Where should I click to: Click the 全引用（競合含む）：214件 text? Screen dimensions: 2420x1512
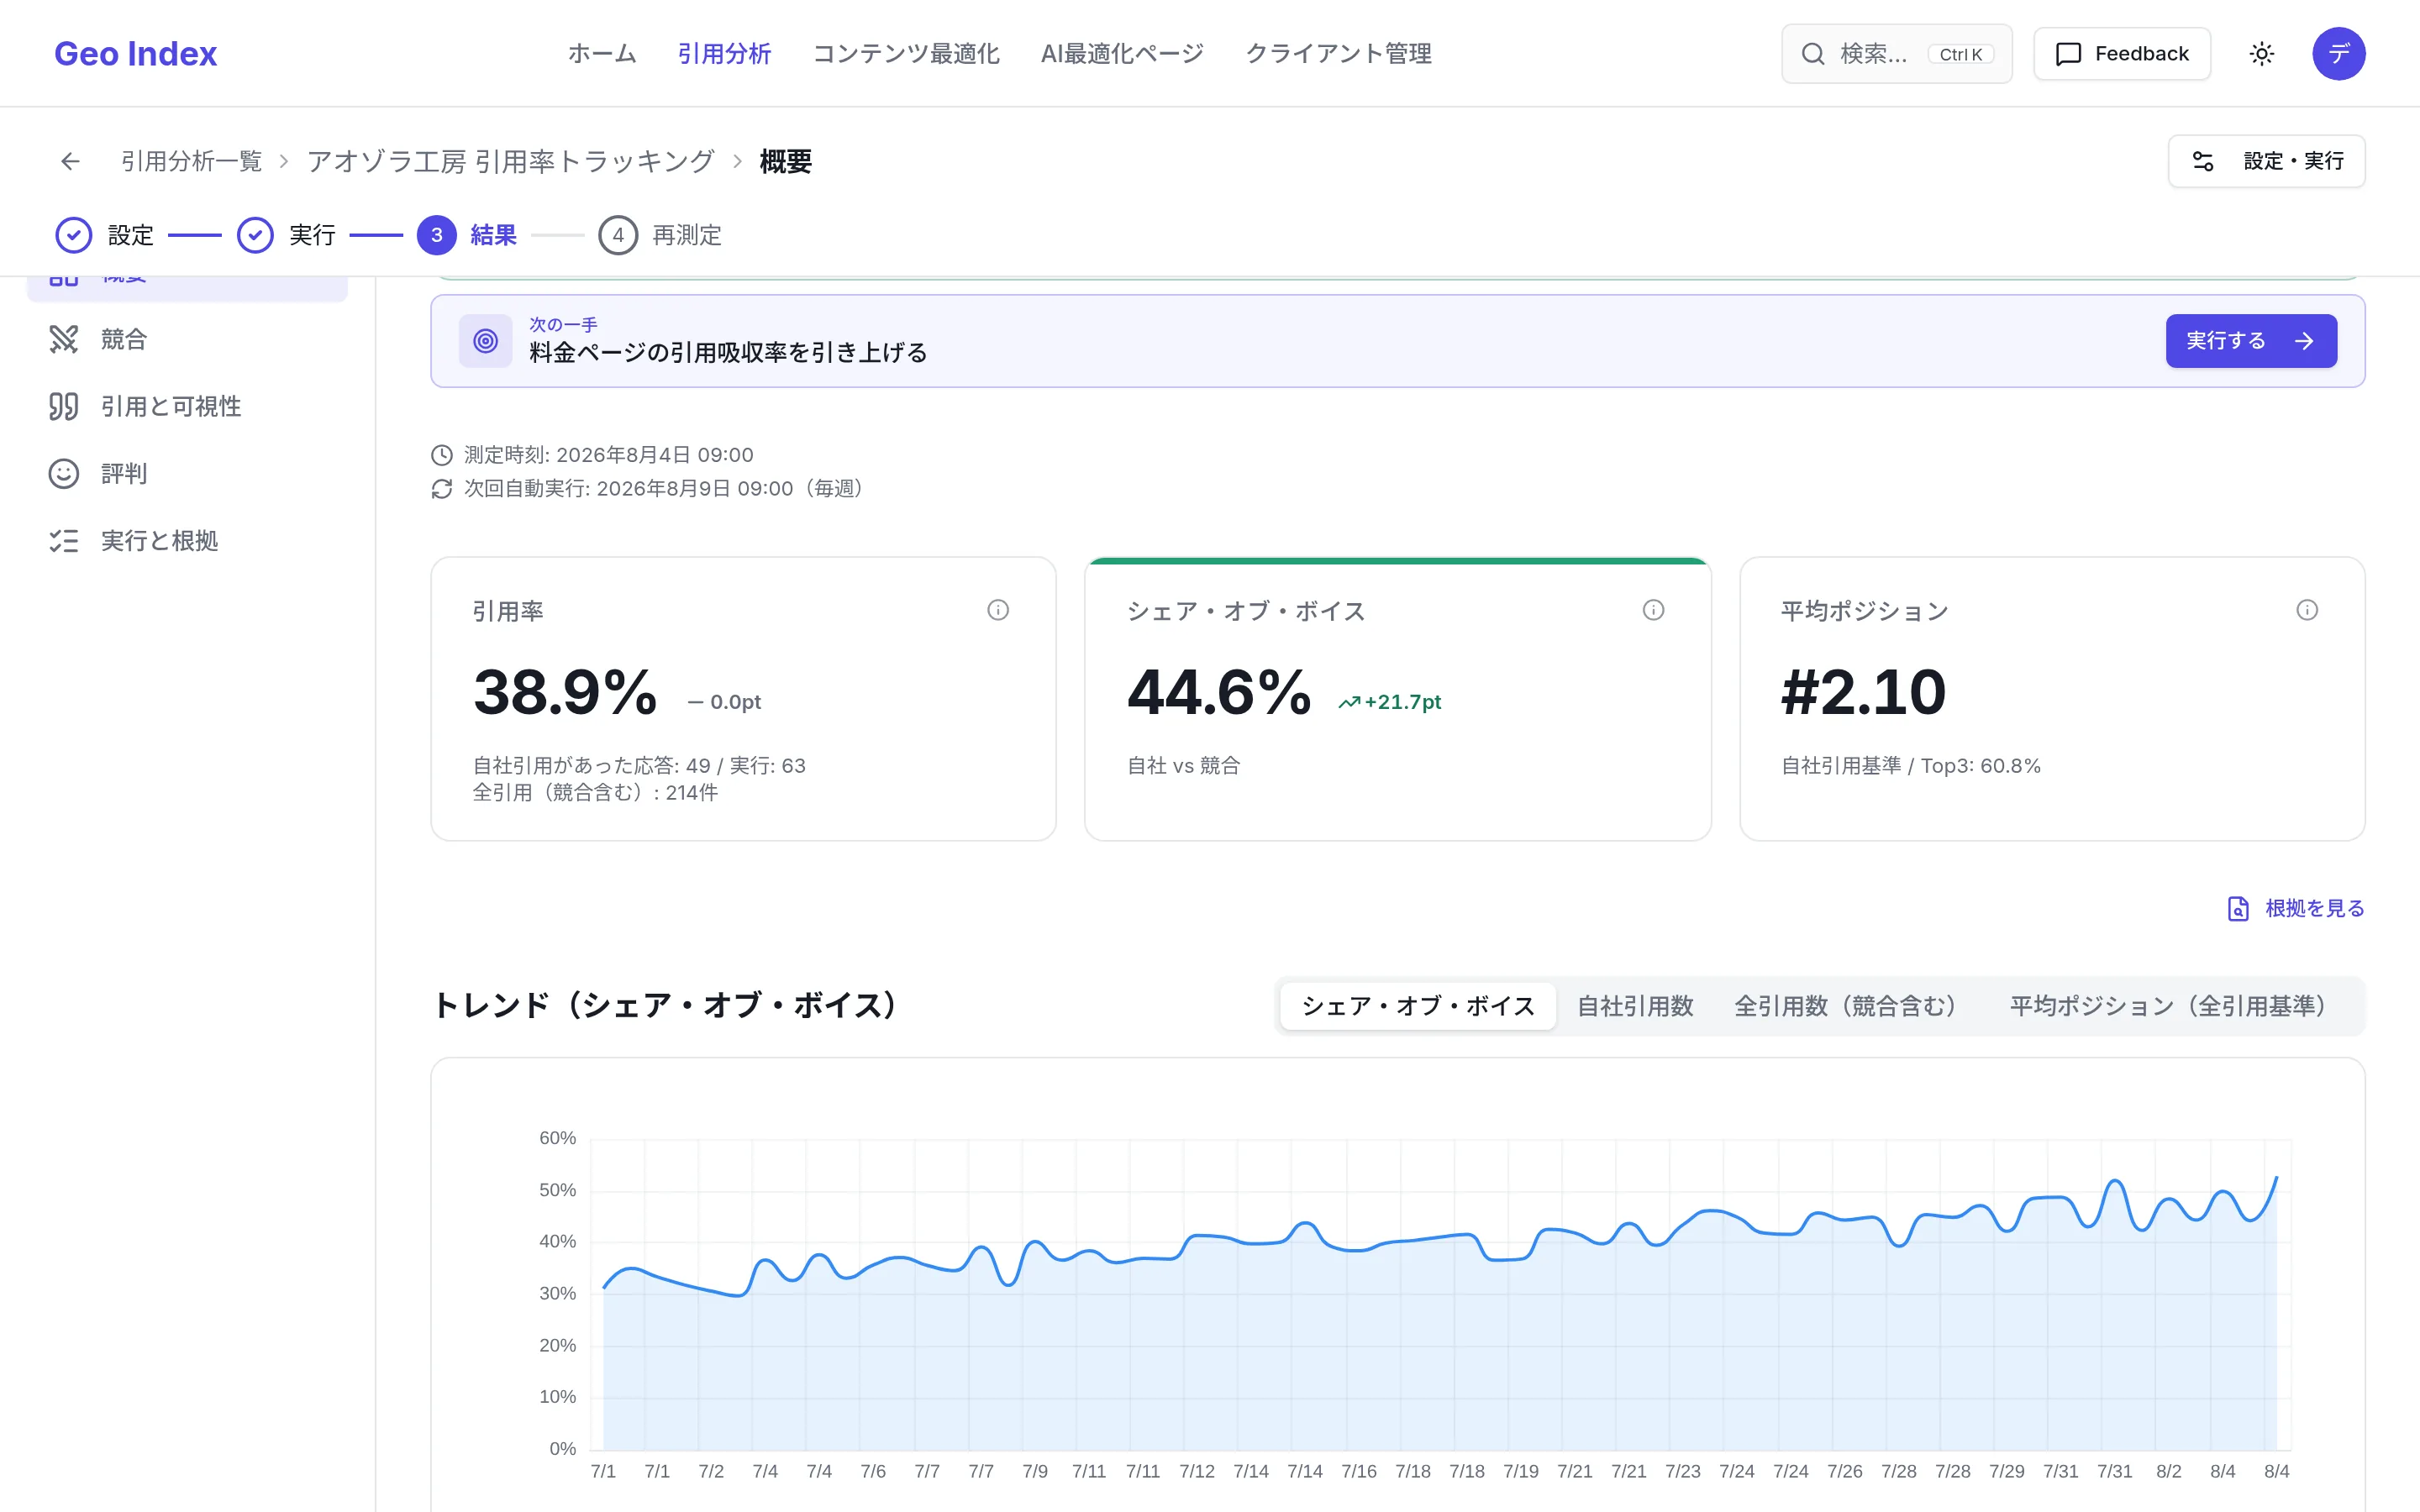point(595,792)
